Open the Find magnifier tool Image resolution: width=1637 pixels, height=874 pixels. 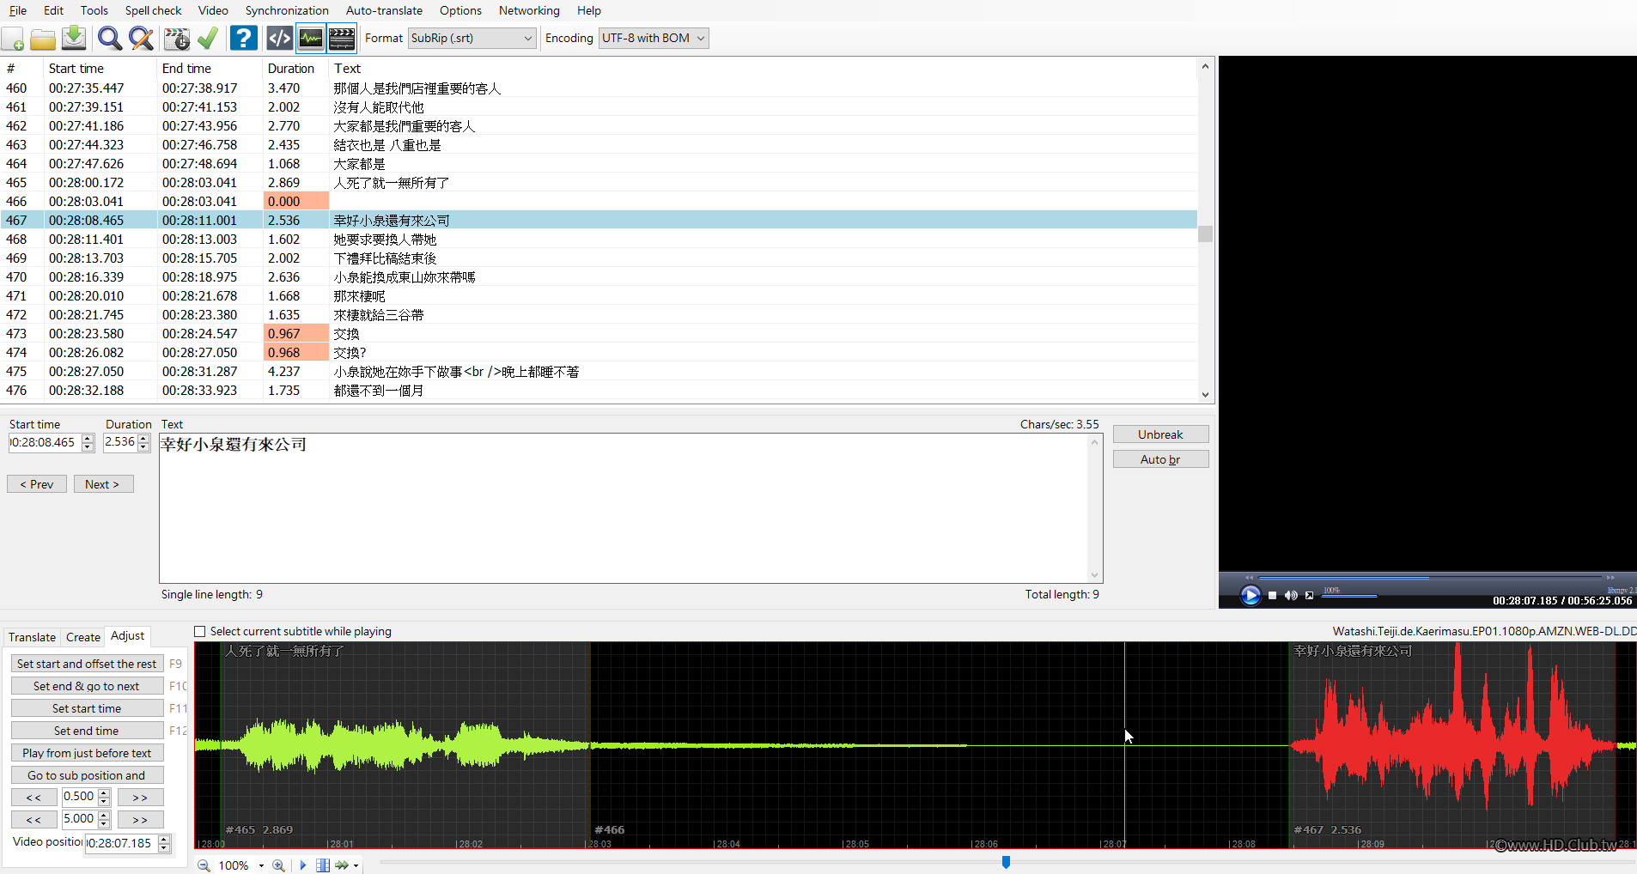coord(109,39)
